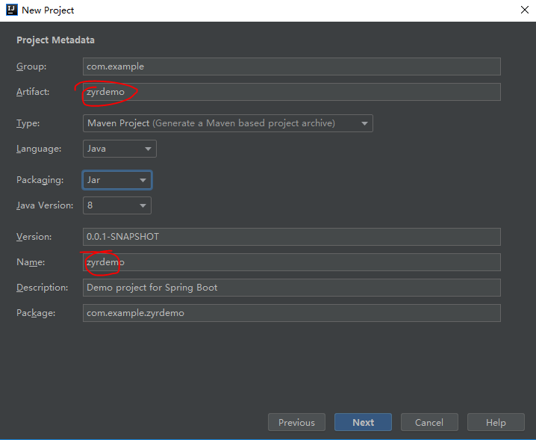Click the Version label

34,237
